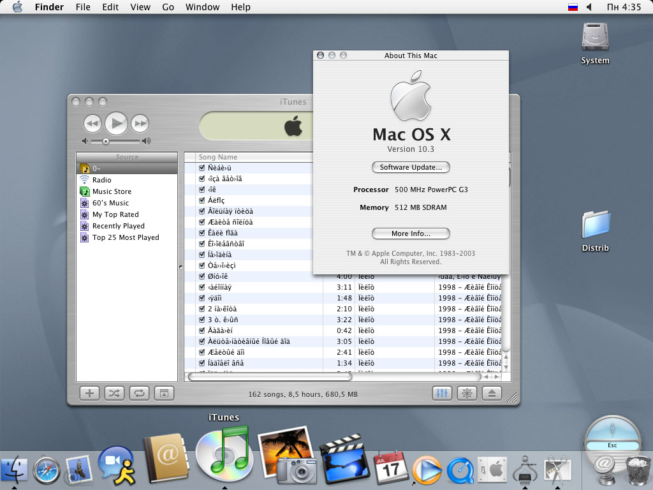Toggle shuffle in iTunes
Screen dimensions: 653x490
click(x=114, y=393)
